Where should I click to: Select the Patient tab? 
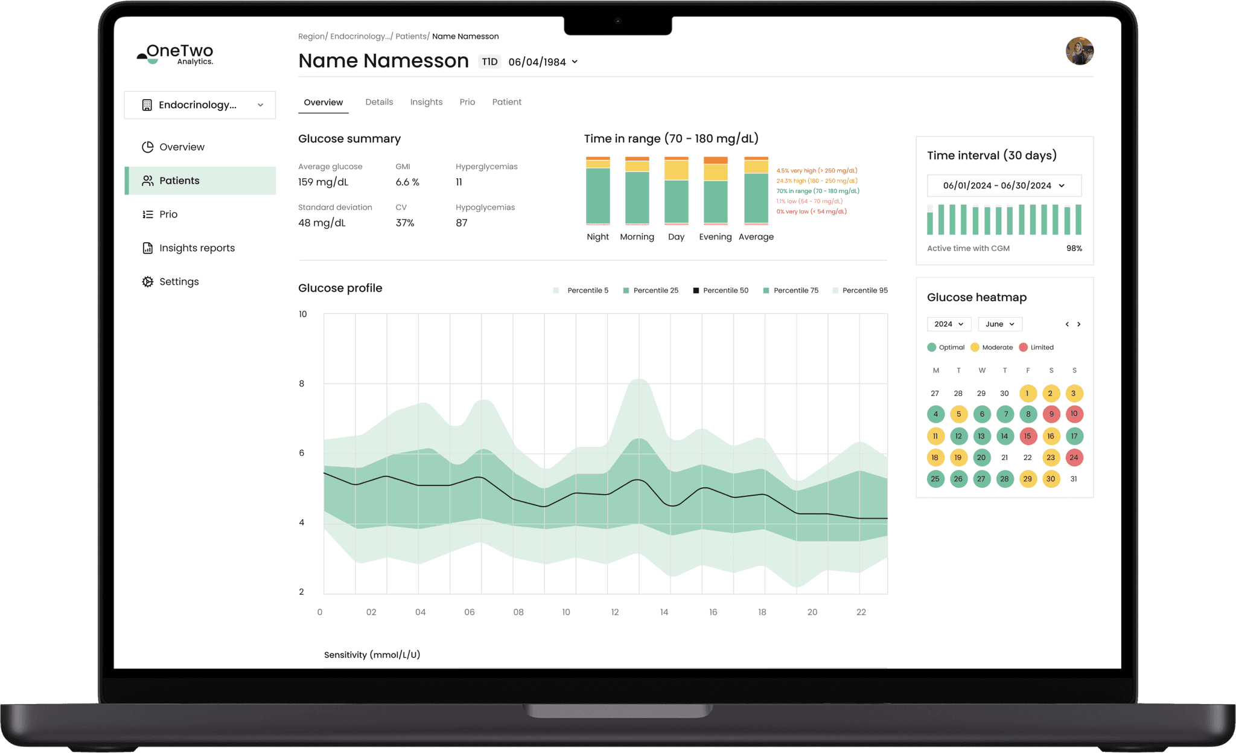[x=506, y=101]
